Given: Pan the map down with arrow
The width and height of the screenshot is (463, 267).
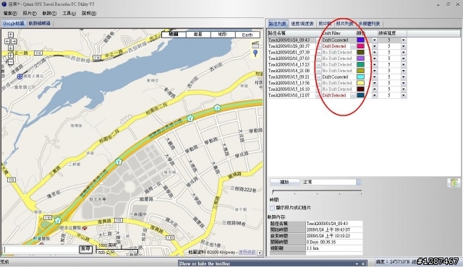Looking at the screenshot, I should tap(10, 48).
